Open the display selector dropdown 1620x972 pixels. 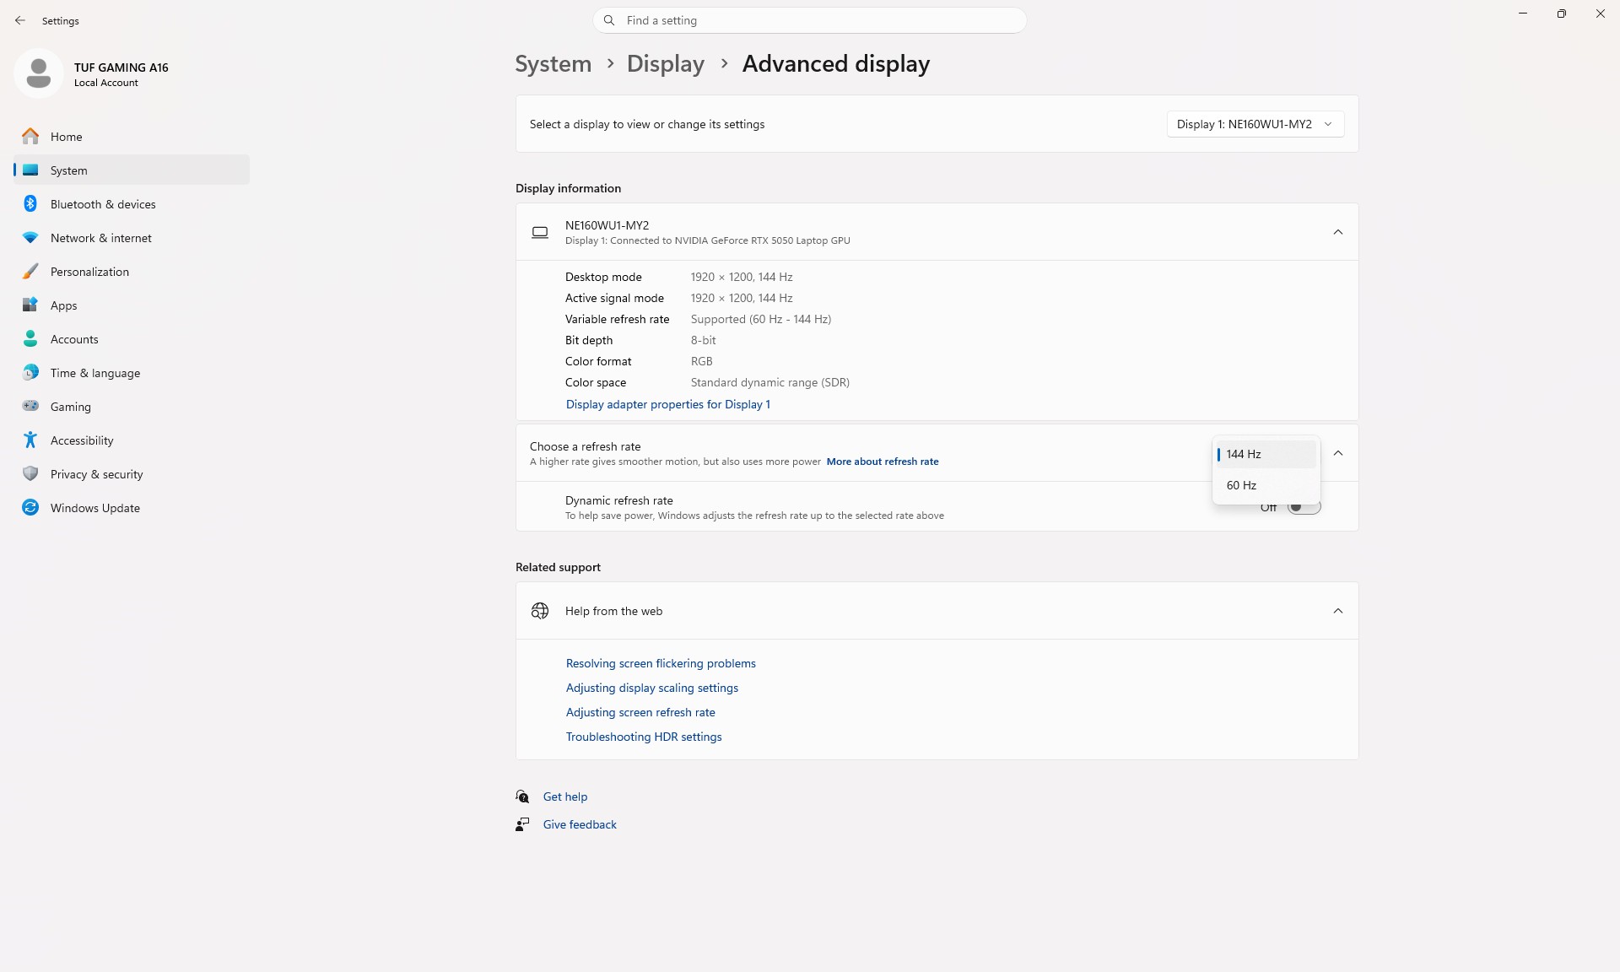tap(1255, 124)
